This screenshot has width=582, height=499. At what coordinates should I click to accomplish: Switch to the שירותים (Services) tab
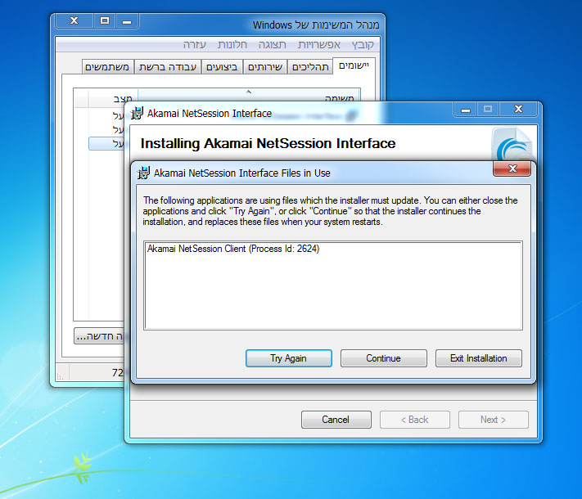point(265,67)
